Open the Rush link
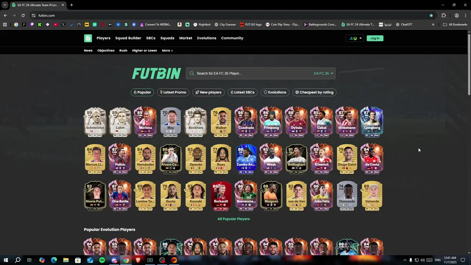471x265 pixels. pos(123,50)
